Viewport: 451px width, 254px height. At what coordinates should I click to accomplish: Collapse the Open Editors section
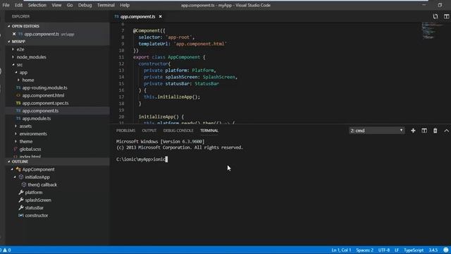point(25,26)
